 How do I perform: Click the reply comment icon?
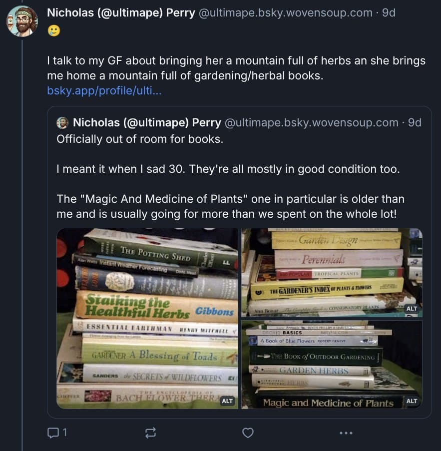(53, 433)
